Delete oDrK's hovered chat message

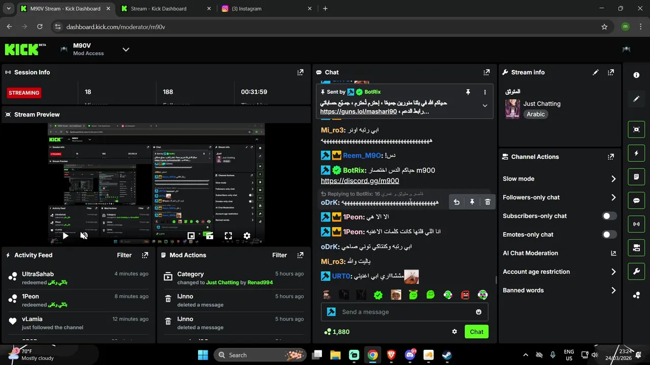pyautogui.click(x=487, y=202)
